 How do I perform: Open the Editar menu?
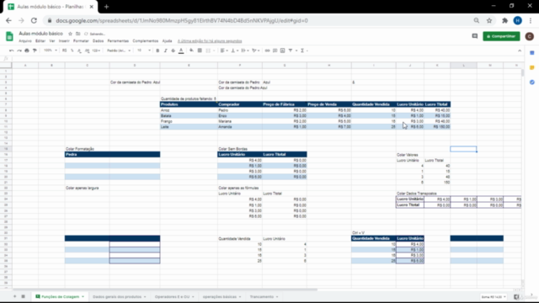[x=40, y=41]
